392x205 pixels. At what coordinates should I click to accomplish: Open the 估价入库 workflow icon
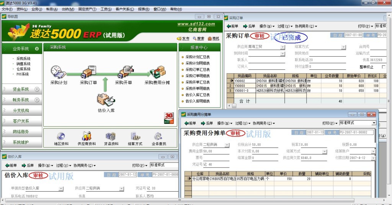(106, 100)
